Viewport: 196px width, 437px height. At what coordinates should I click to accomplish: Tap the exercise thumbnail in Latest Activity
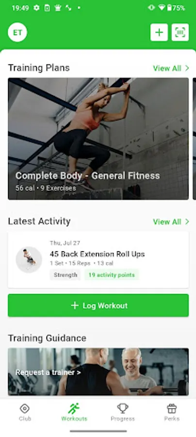pos(29,260)
